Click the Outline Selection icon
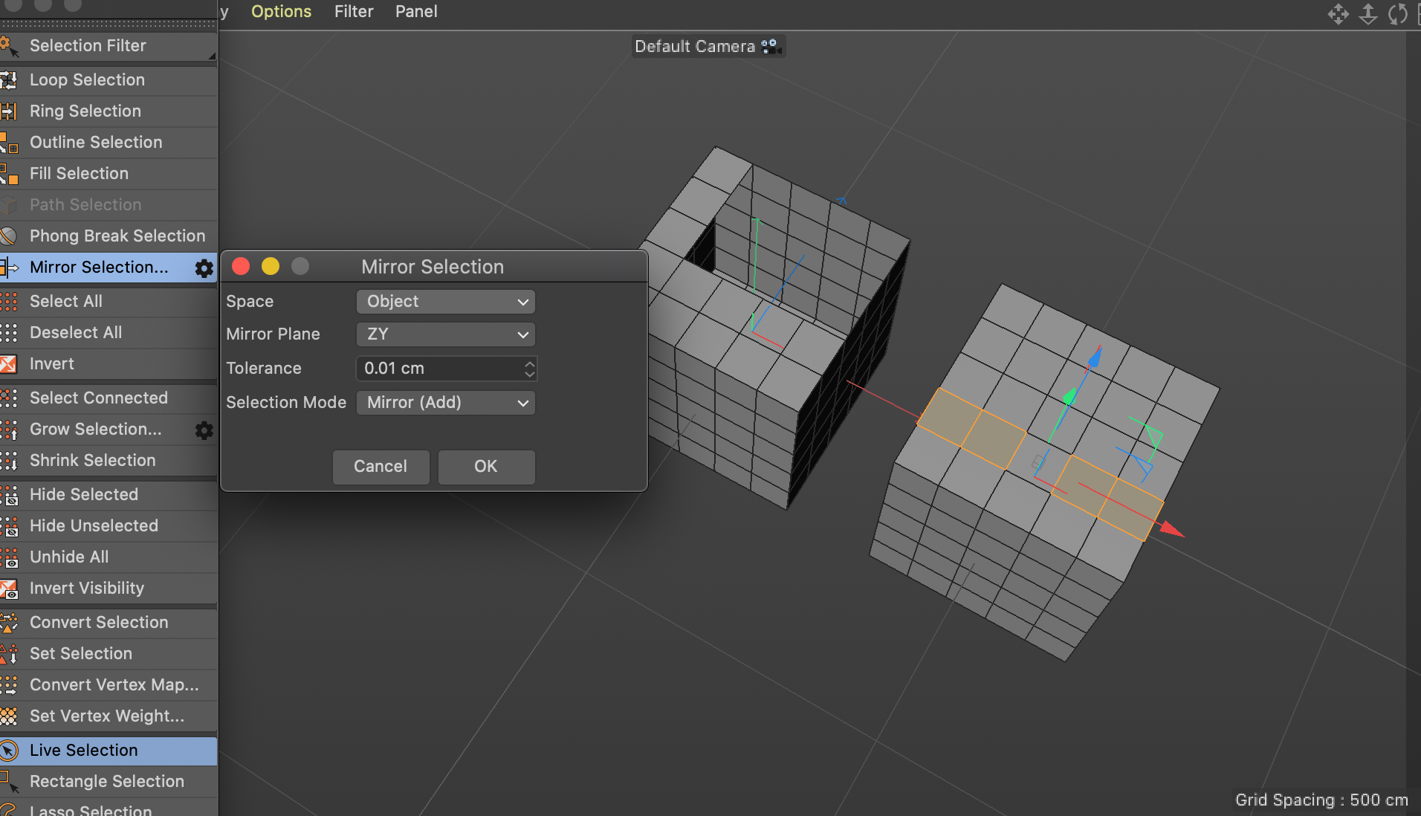This screenshot has width=1421, height=816. click(x=9, y=142)
